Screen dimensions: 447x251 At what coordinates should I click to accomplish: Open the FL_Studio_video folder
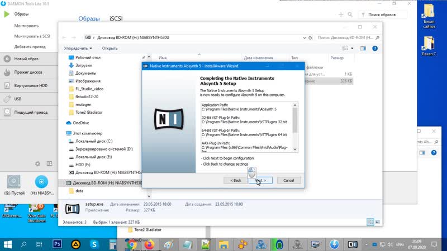point(89,89)
